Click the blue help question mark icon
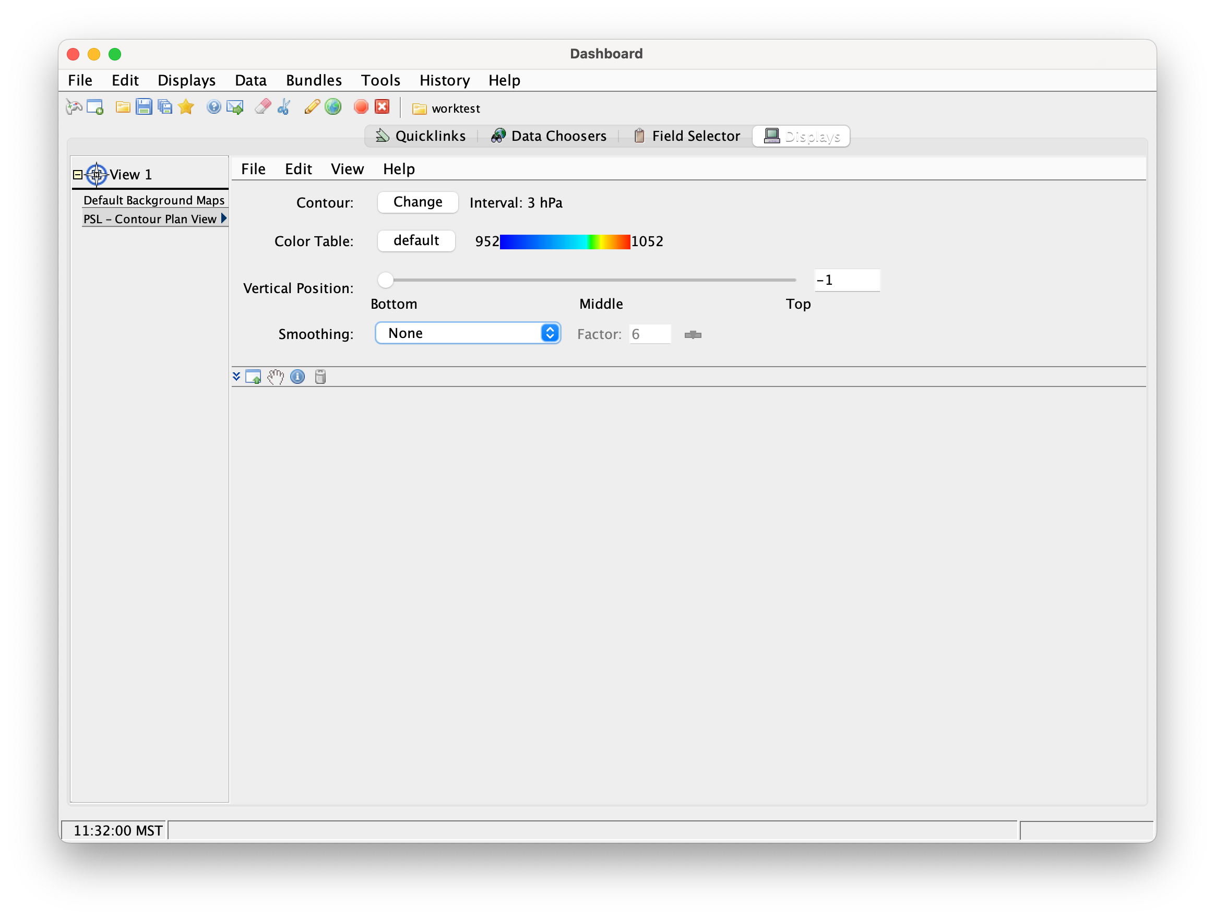 coord(213,106)
